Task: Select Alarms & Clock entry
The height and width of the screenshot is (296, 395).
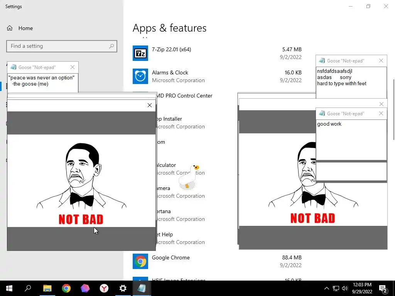Action: [x=170, y=72]
